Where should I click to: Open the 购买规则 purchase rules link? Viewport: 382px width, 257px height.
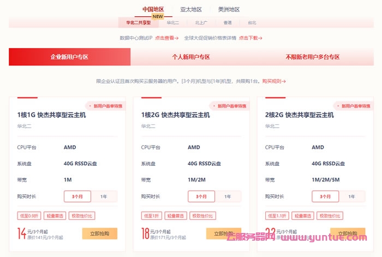pos(274,81)
